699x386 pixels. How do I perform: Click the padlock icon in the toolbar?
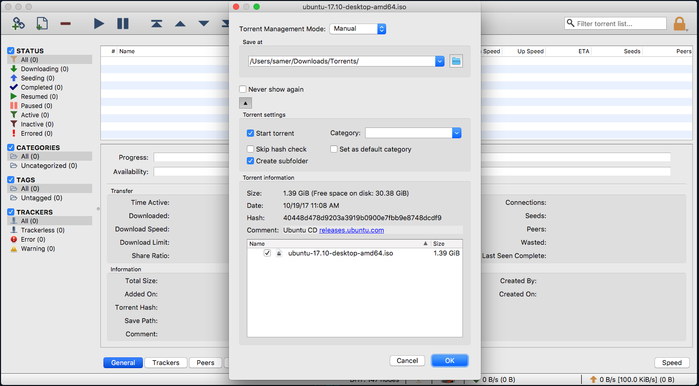pyautogui.click(x=680, y=23)
